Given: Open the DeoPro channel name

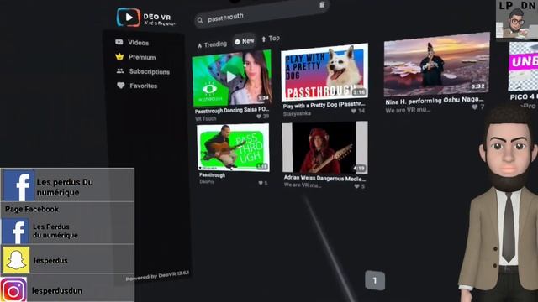Looking at the screenshot, I should (x=207, y=182).
